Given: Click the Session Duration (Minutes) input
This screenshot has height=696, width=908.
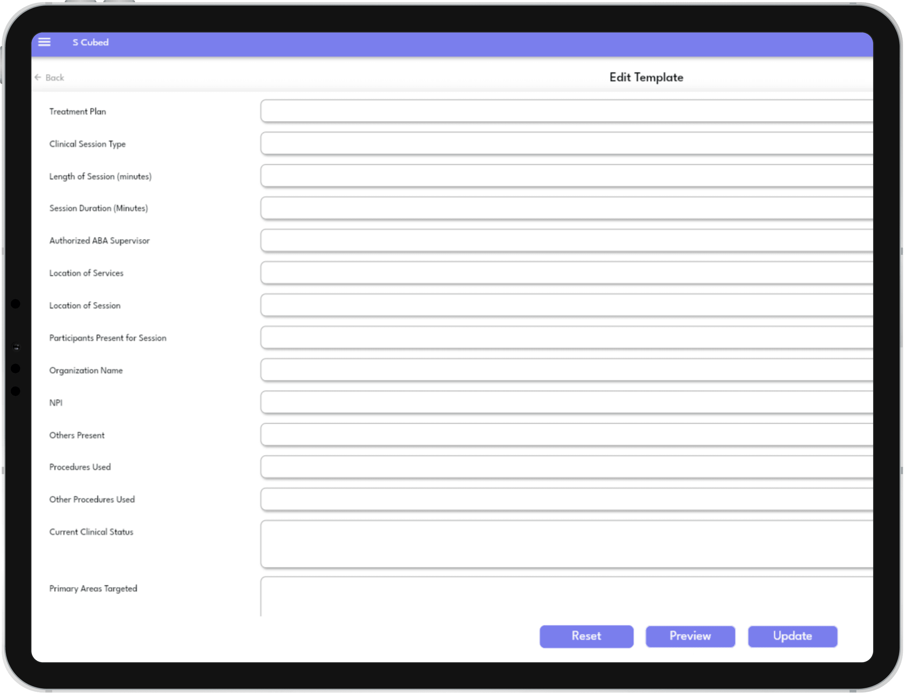Looking at the screenshot, I should 566,208.
